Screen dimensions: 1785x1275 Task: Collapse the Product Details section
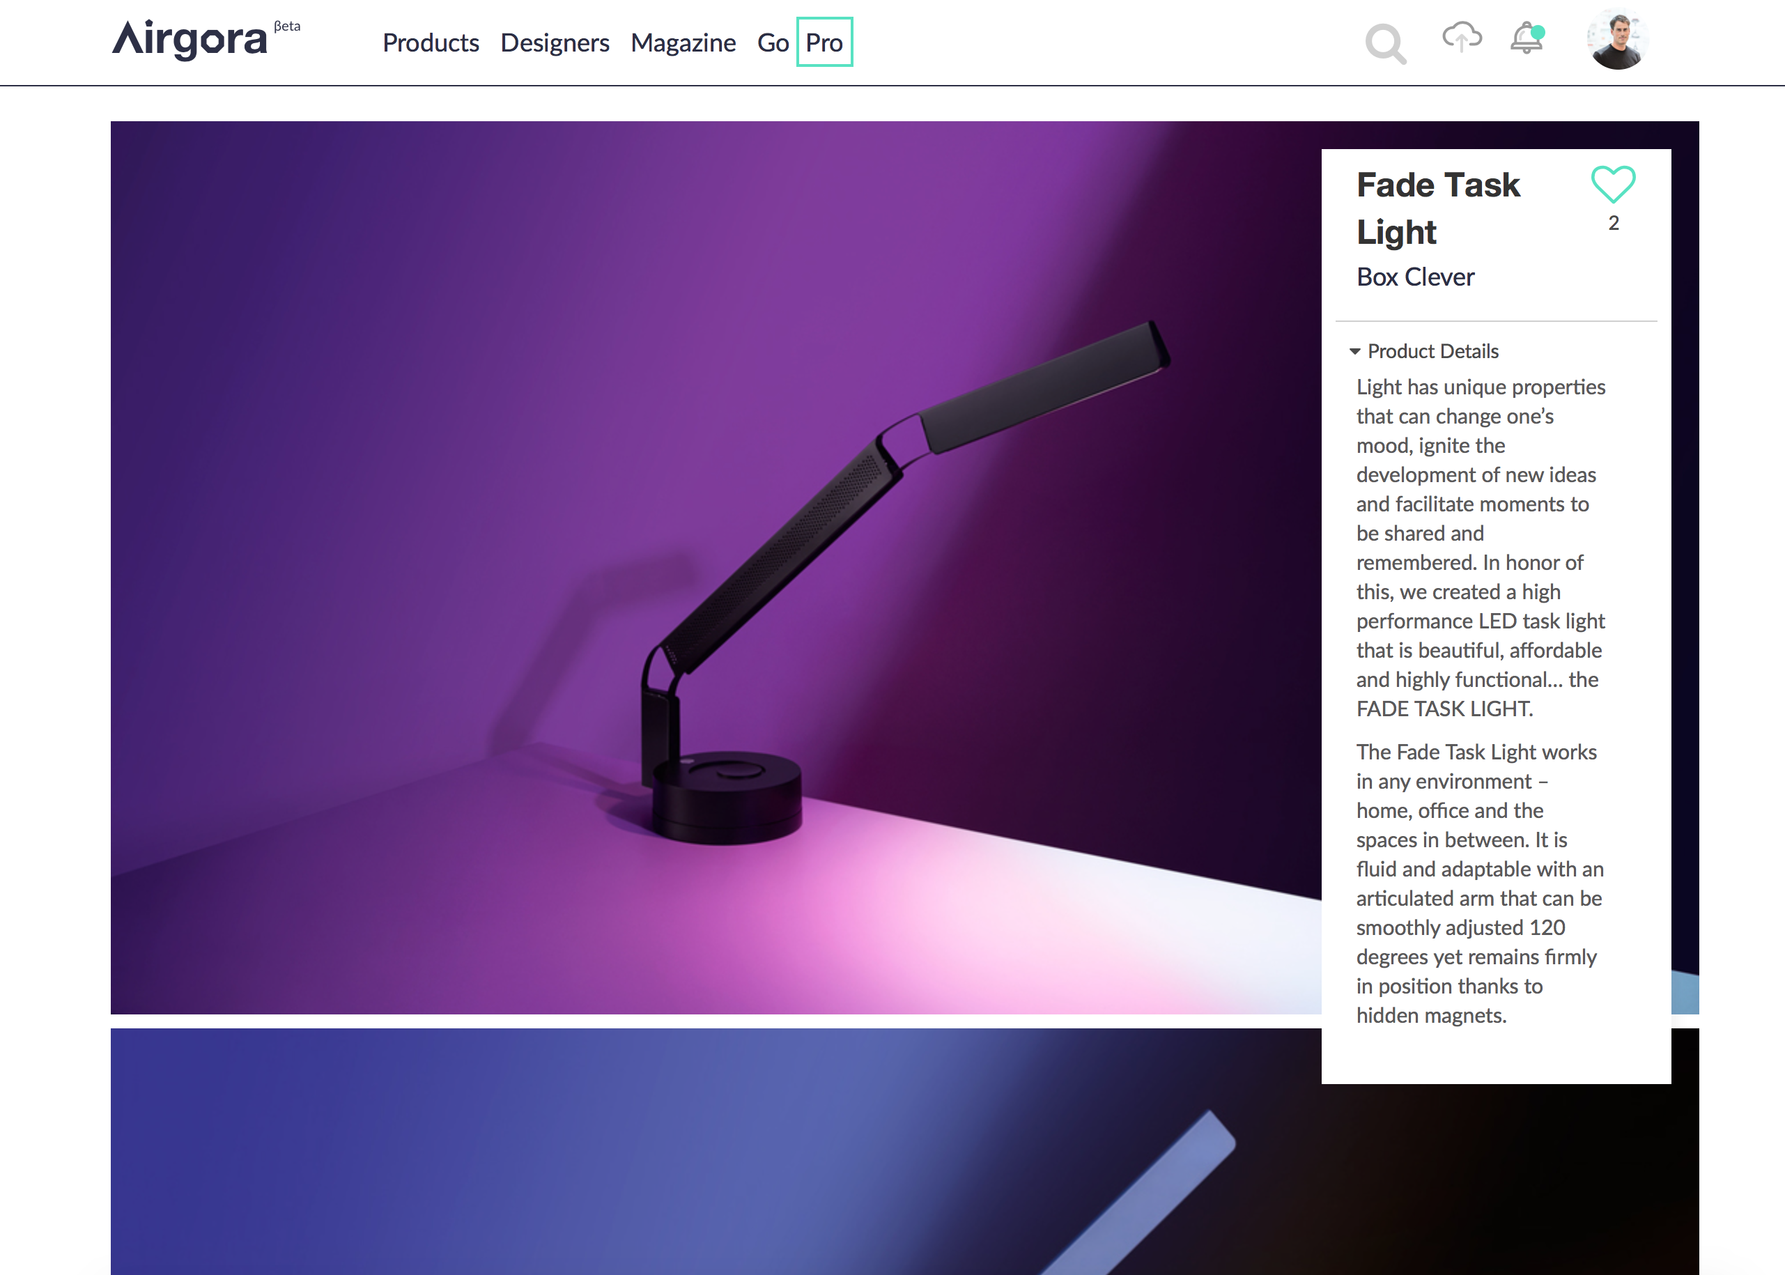click(x=1423, y=351)
